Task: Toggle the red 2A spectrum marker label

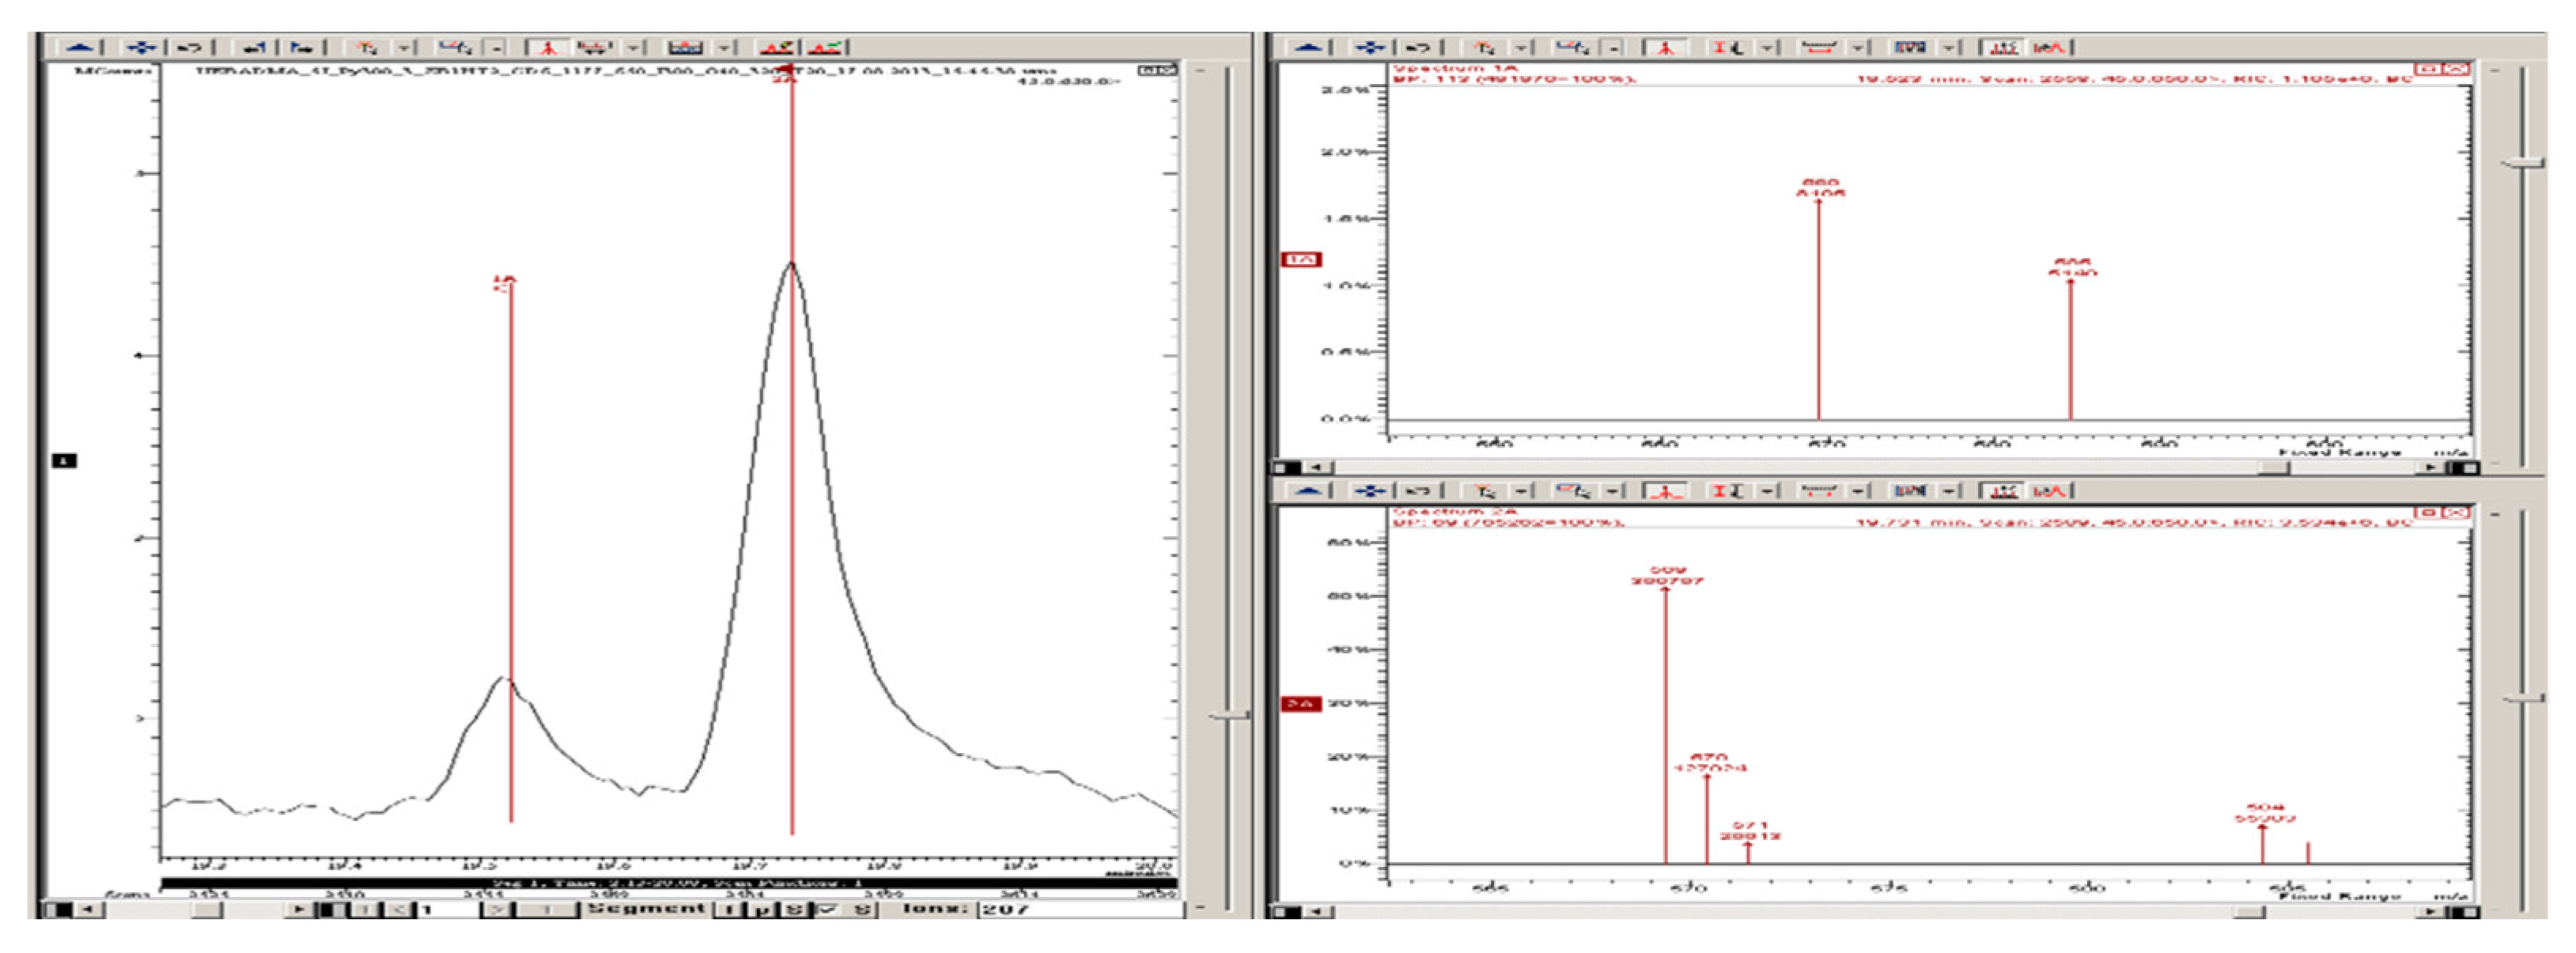Action: [x=1301, y=704]
